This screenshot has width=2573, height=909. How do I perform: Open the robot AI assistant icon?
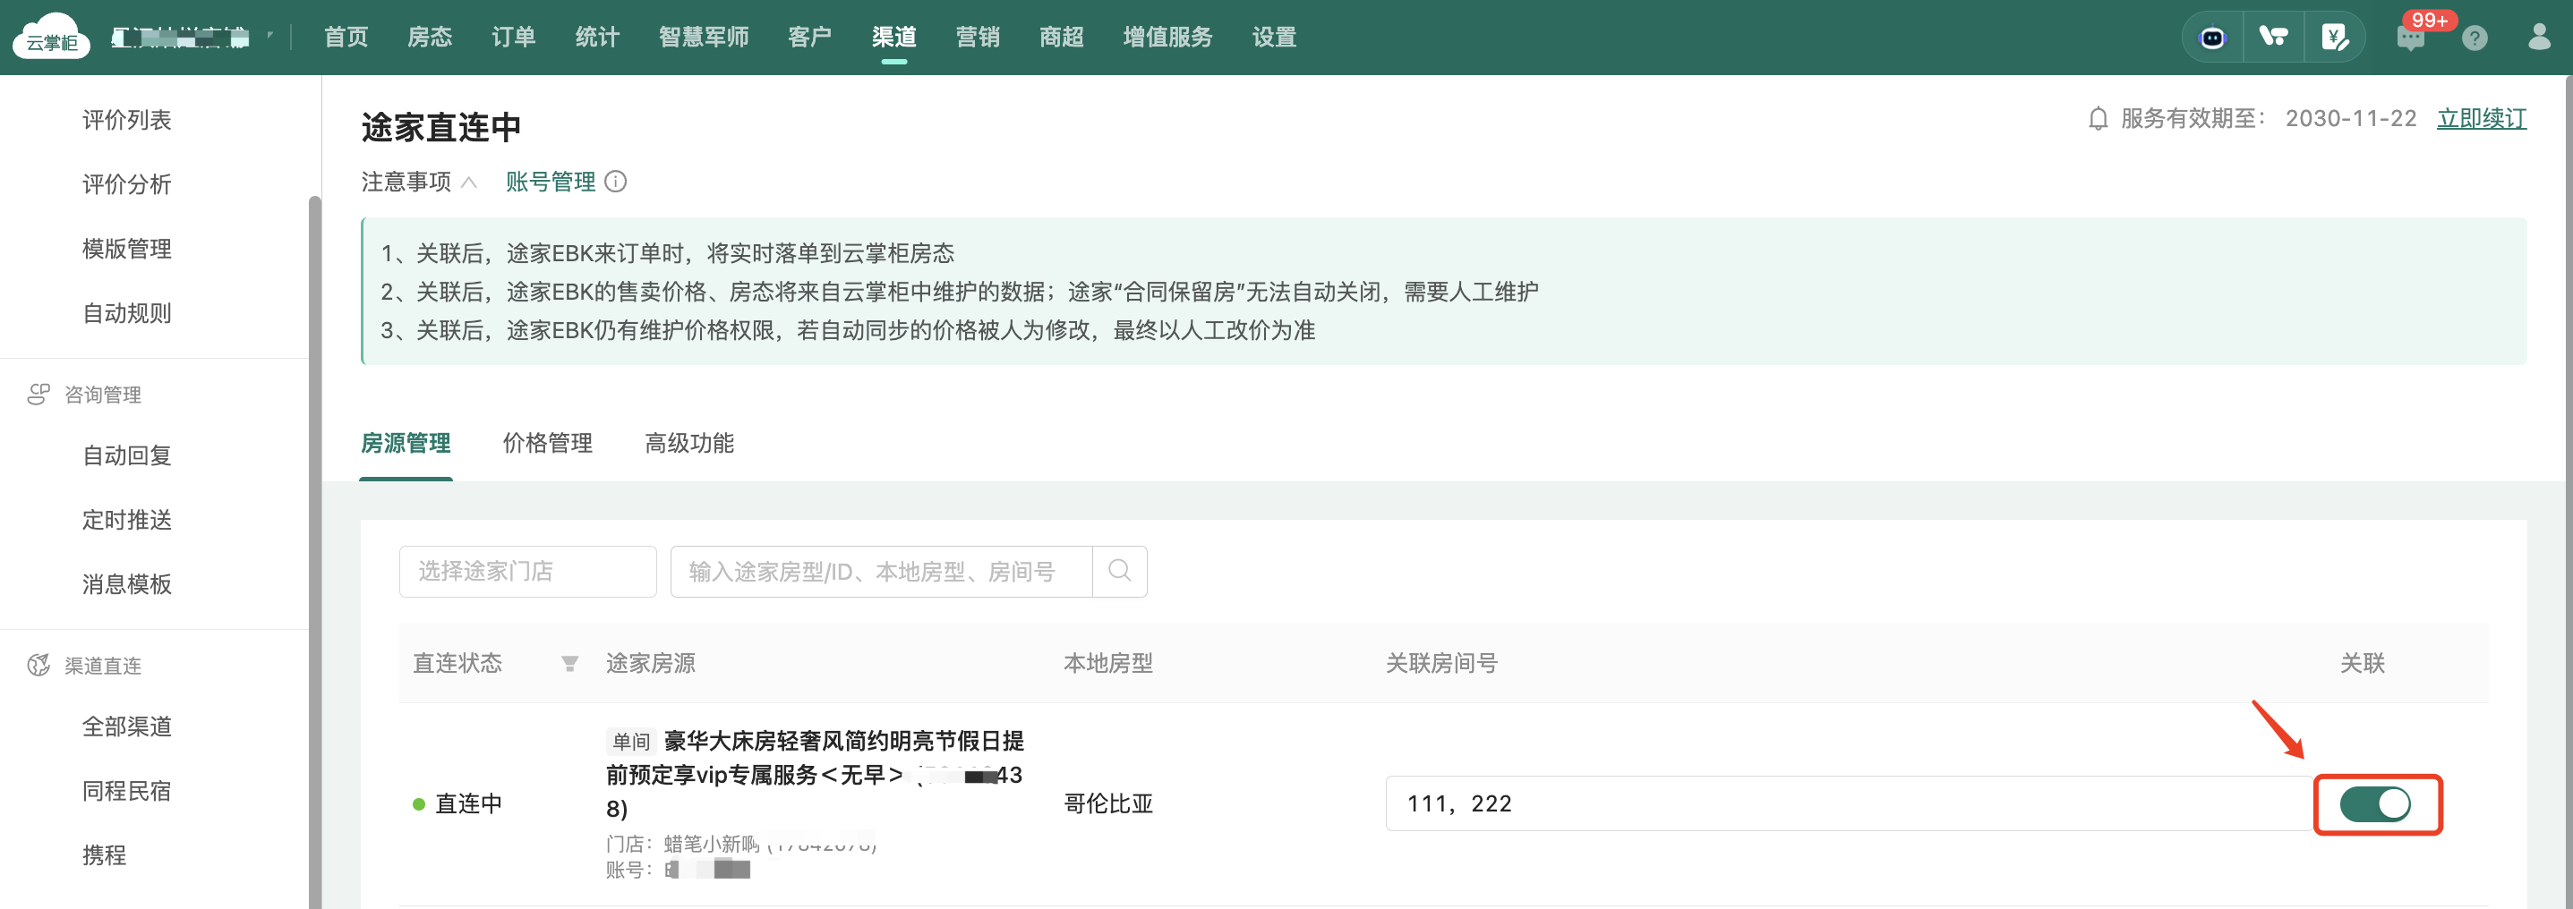tap(2212, 38)
